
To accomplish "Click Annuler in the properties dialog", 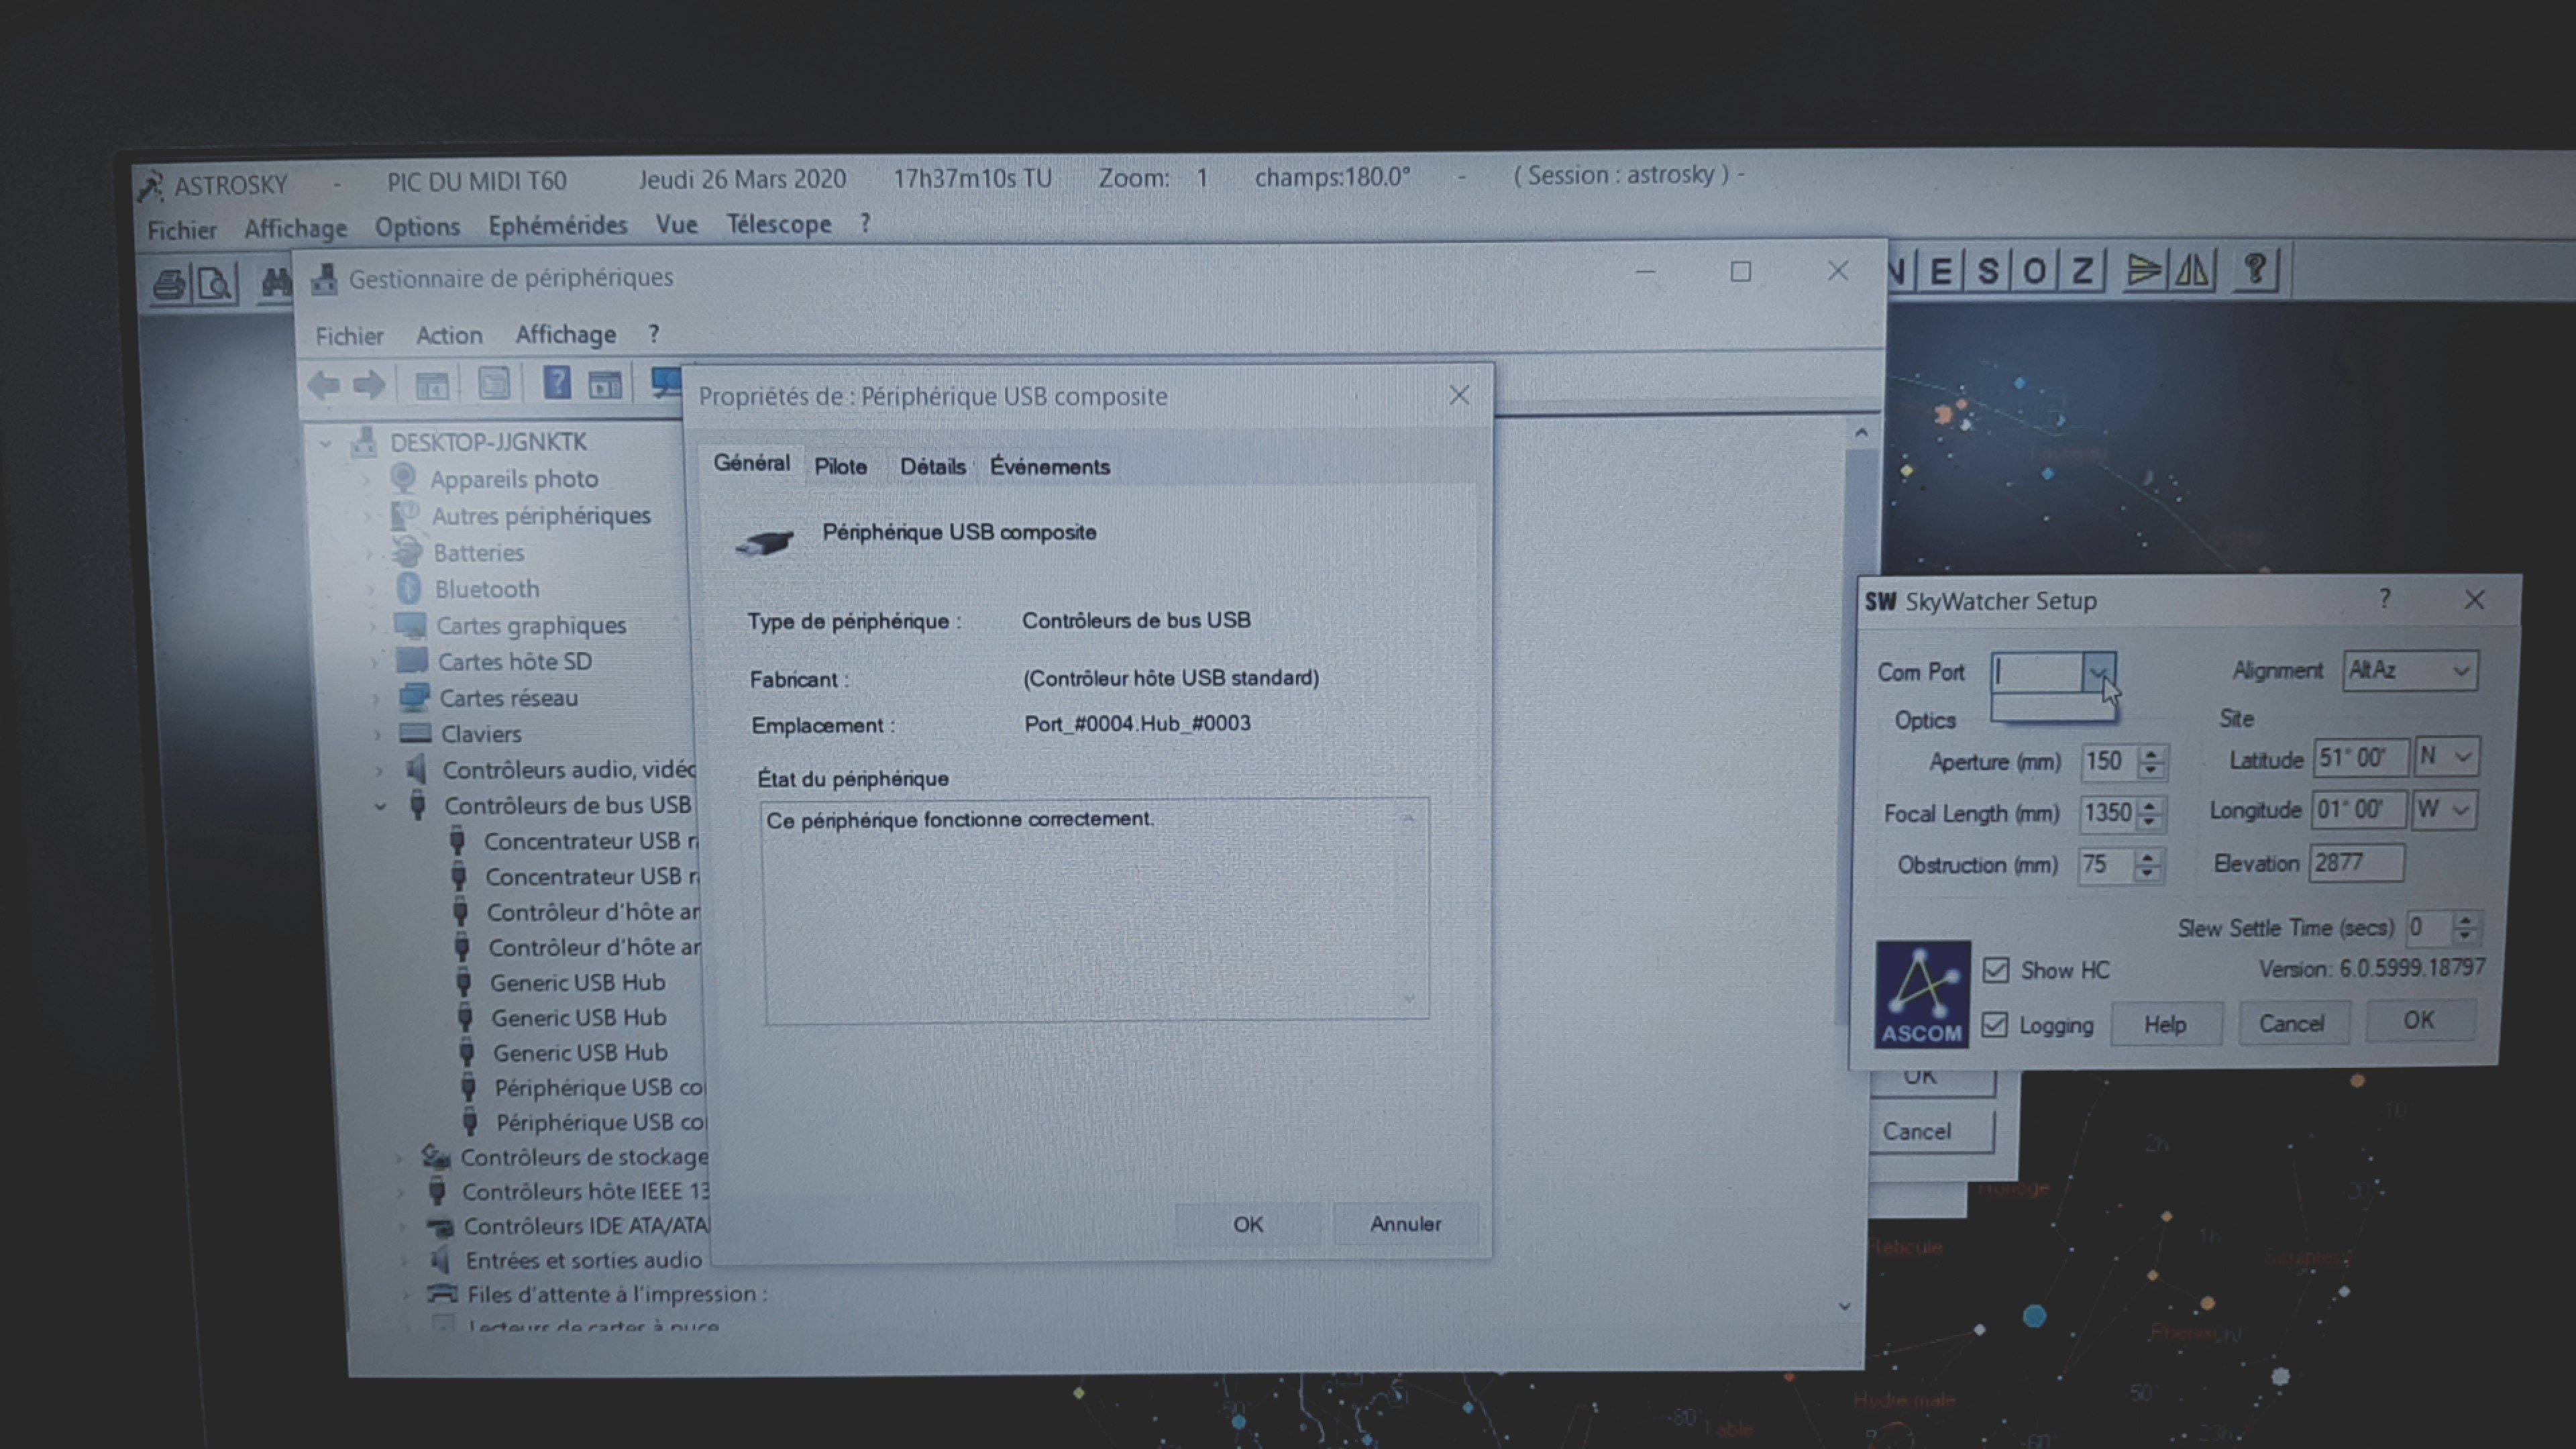I will 1405,1224.
